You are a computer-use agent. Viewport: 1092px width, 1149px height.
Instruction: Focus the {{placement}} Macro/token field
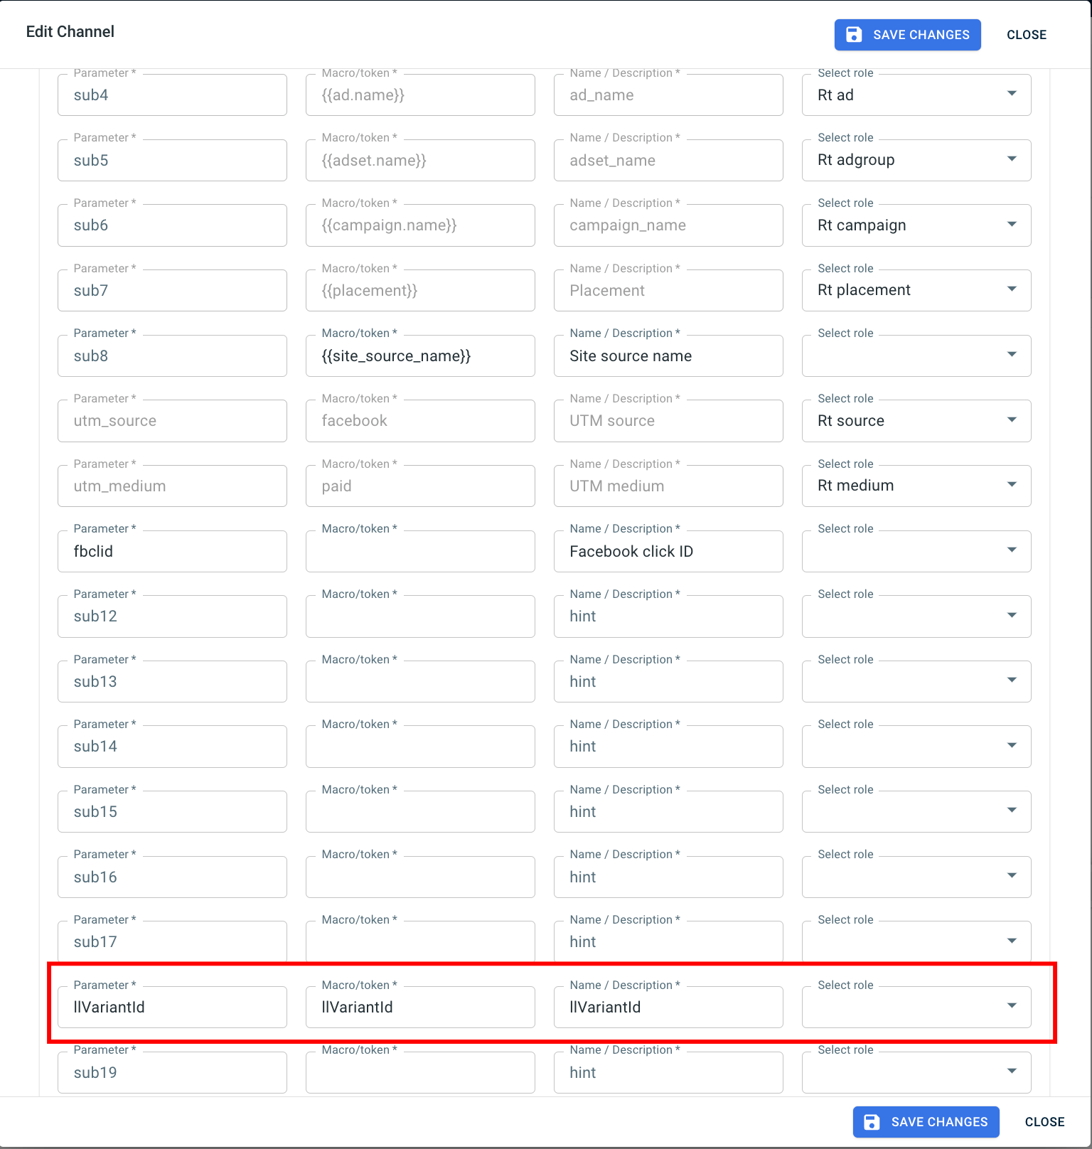point(420,290)
